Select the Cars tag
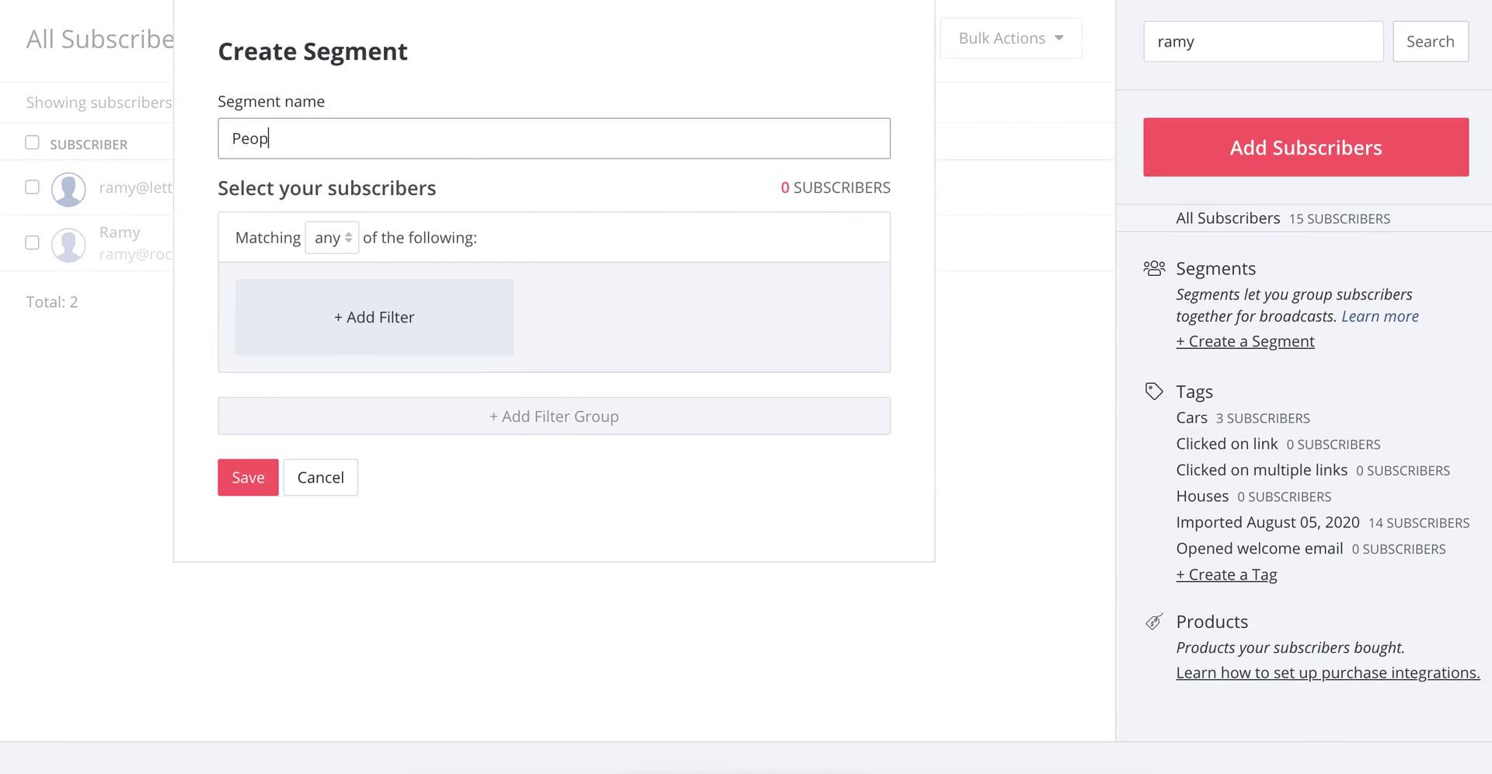 1191,418
